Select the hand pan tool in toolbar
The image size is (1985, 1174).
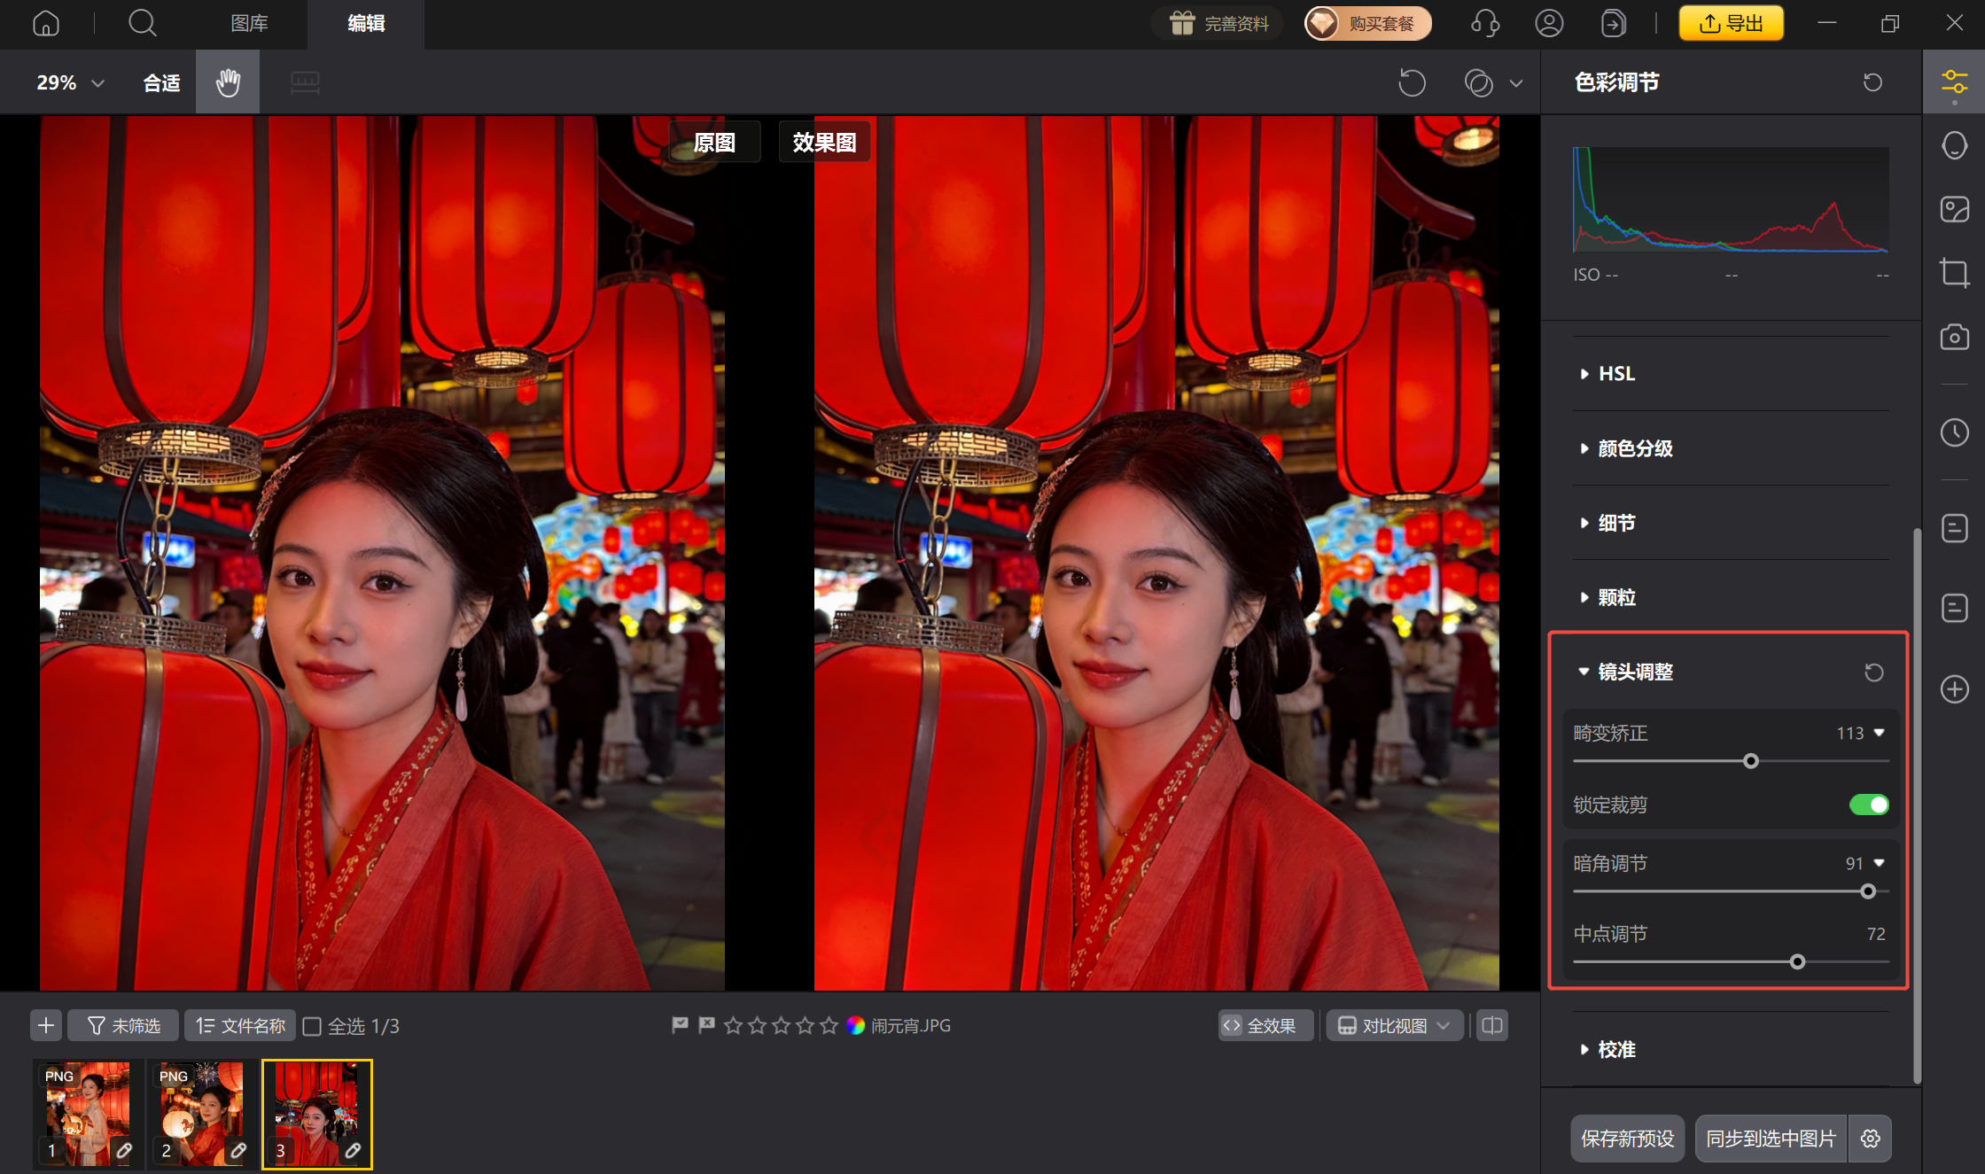pos(227,82)
